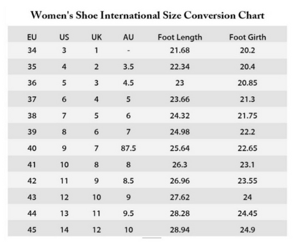Select US size 10 cell
Screen dimensions: 300x242
tap(64, 164)
